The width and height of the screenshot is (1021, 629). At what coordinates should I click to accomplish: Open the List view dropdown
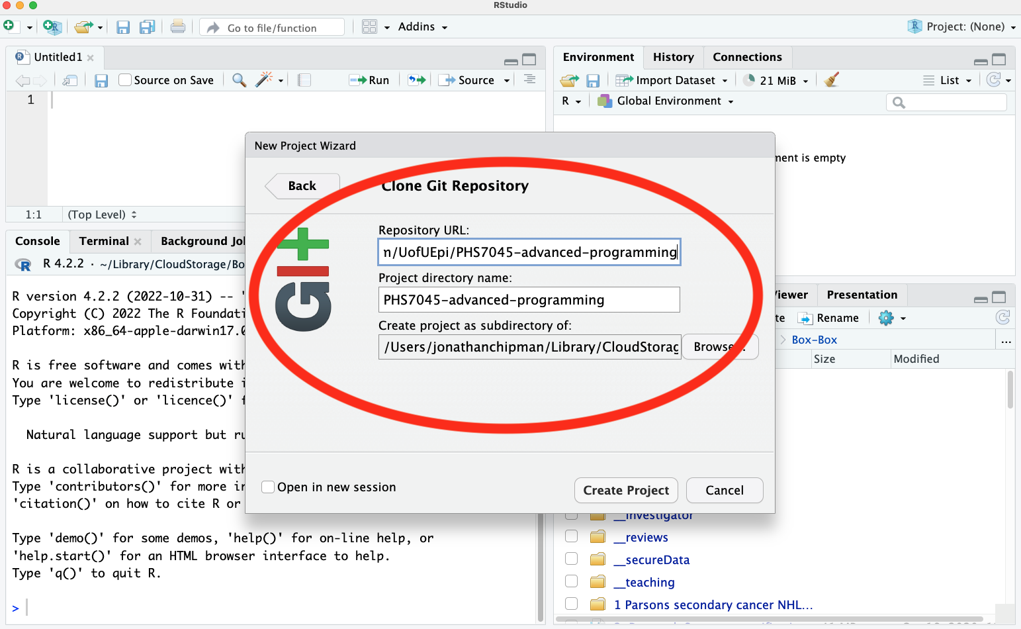point(948,80)
